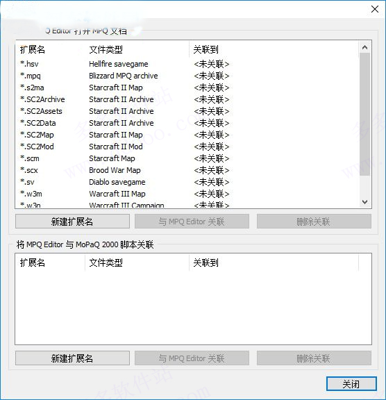Screen dimensions: 386x400
Task: Click the scroll up arrow in extension list
Action: coord(365,47)
